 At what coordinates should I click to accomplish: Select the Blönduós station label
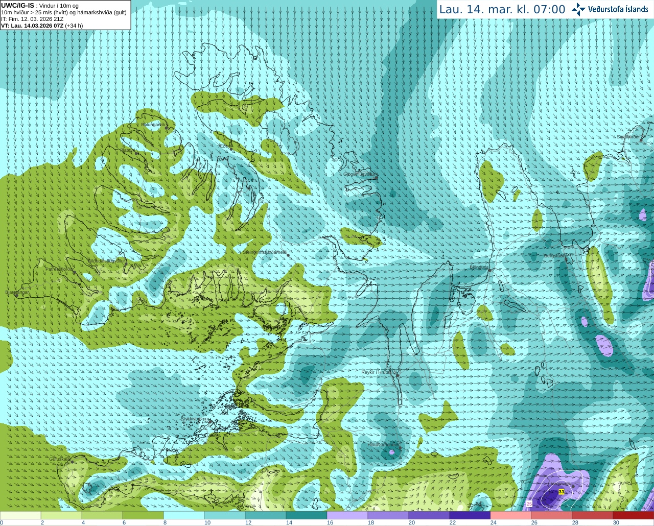coord(479,267)
